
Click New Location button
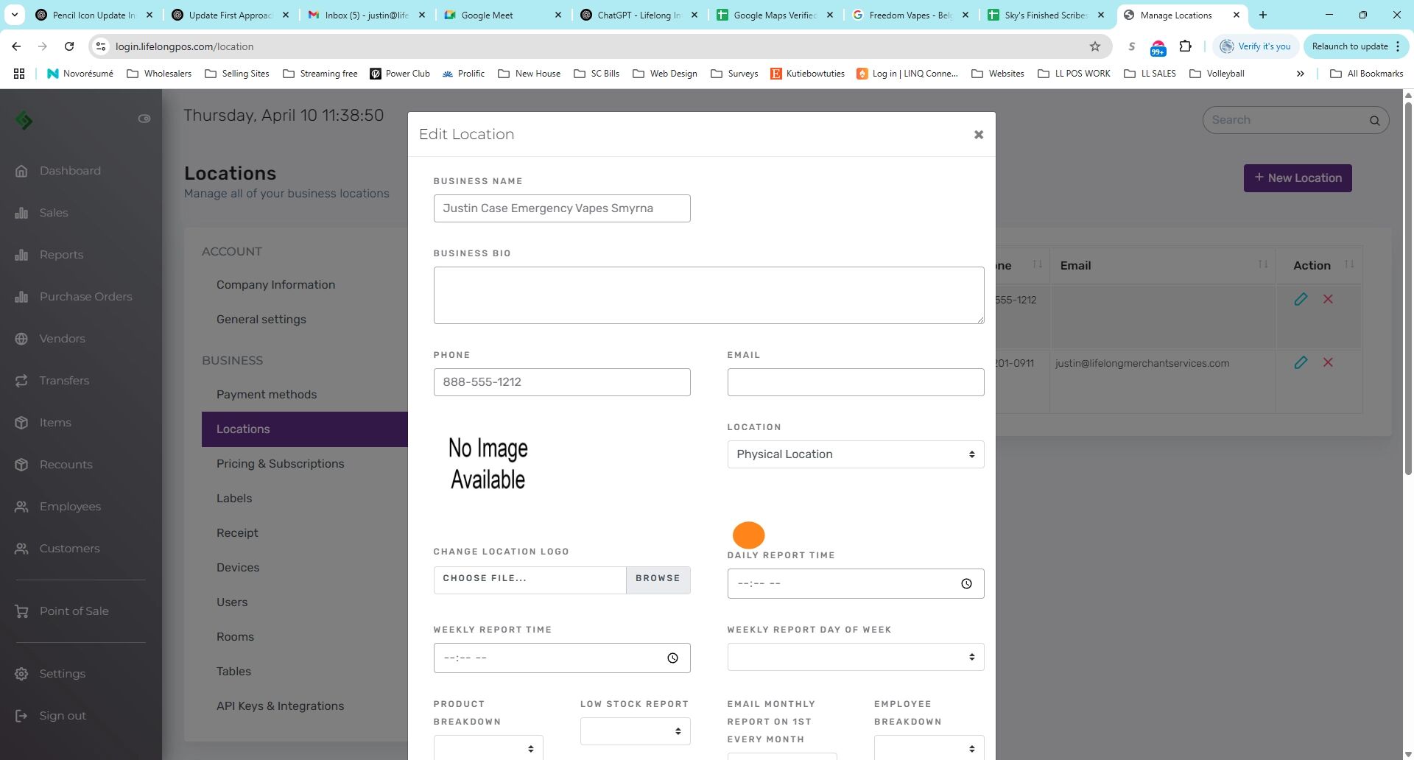click(x=1298, y=178)
